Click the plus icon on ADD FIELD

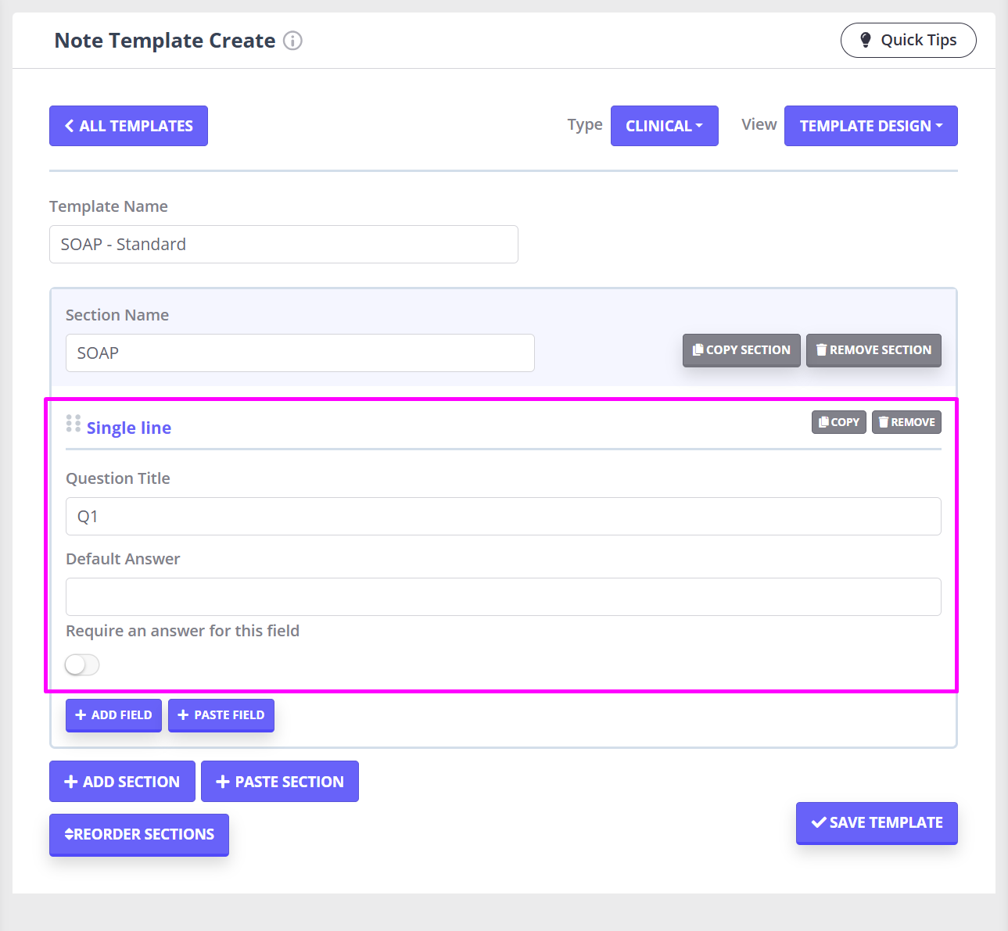tap(81, 714)
